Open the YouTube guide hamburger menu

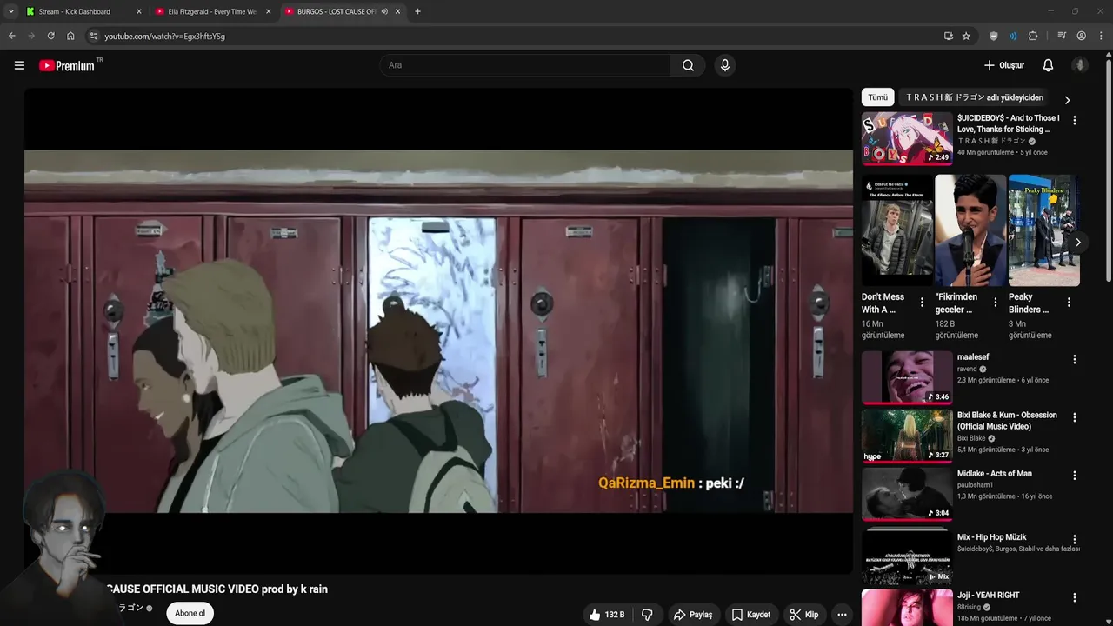(x=19, y=65)
